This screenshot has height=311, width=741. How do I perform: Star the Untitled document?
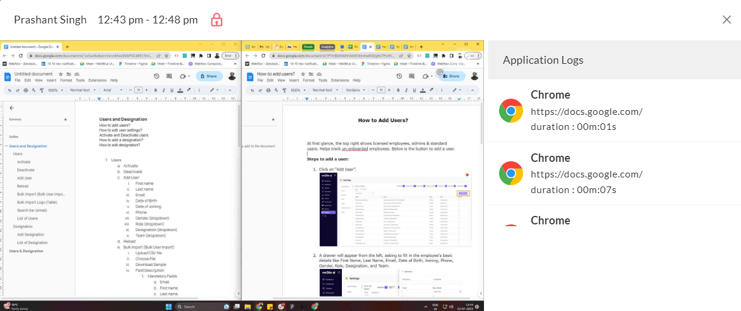pyautogui.click(x=61, y=74)
